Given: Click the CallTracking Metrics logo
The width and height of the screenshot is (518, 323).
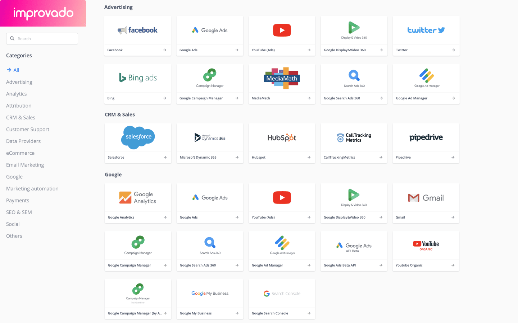Looking at the screenshot, I should point(354,137).
